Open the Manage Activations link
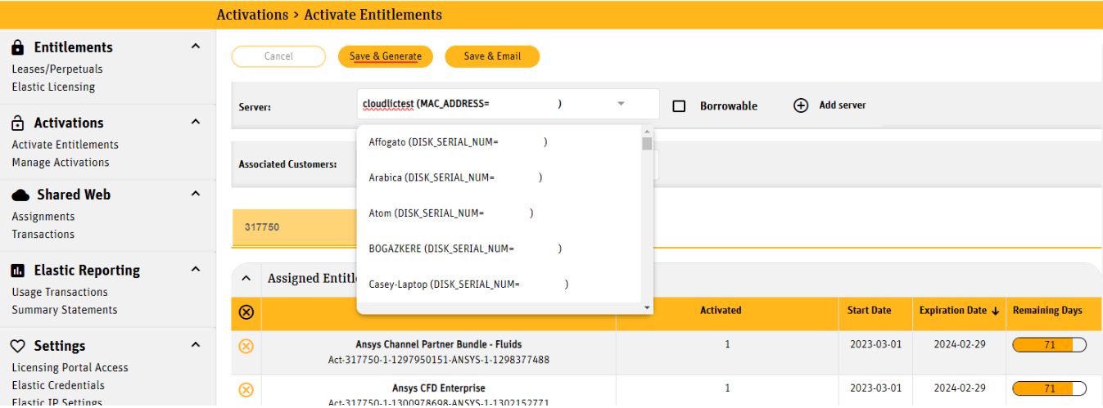 (61, 163)
